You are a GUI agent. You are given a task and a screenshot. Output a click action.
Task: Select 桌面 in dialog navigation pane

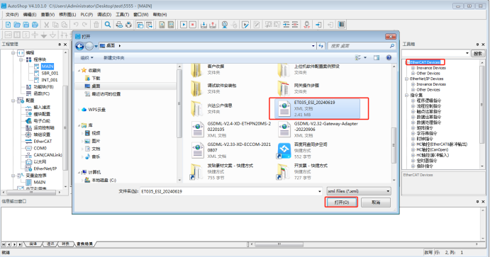click(96, 86)
